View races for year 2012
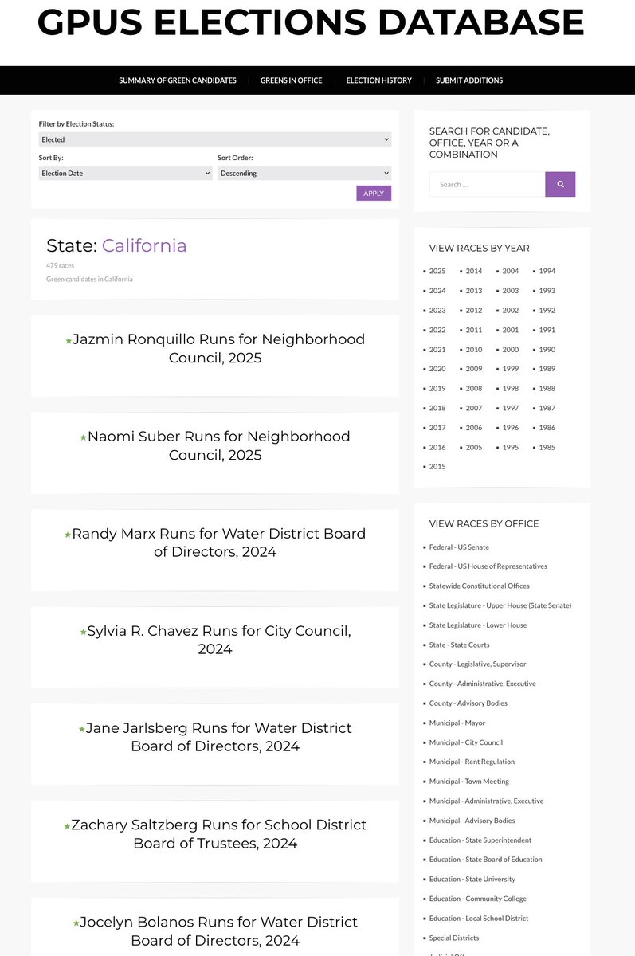Screen dimensions: 635x956 (x=474, y=310)
